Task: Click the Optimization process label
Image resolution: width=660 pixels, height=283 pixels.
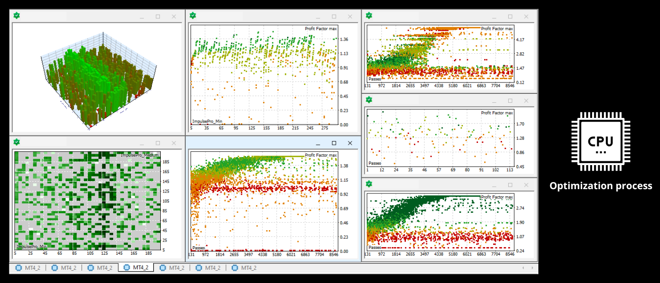Action: click(601, 186)
